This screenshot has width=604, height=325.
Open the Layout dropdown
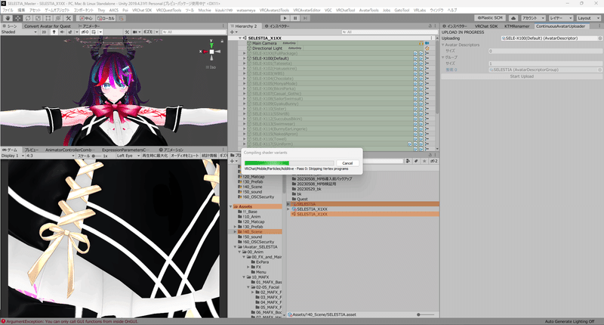(x=588, y=18)
